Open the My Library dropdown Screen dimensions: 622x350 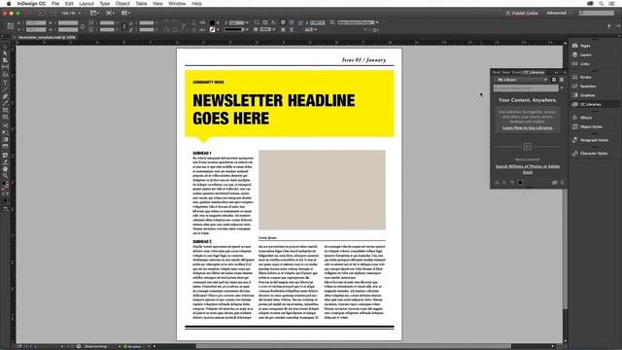[522, 80]
